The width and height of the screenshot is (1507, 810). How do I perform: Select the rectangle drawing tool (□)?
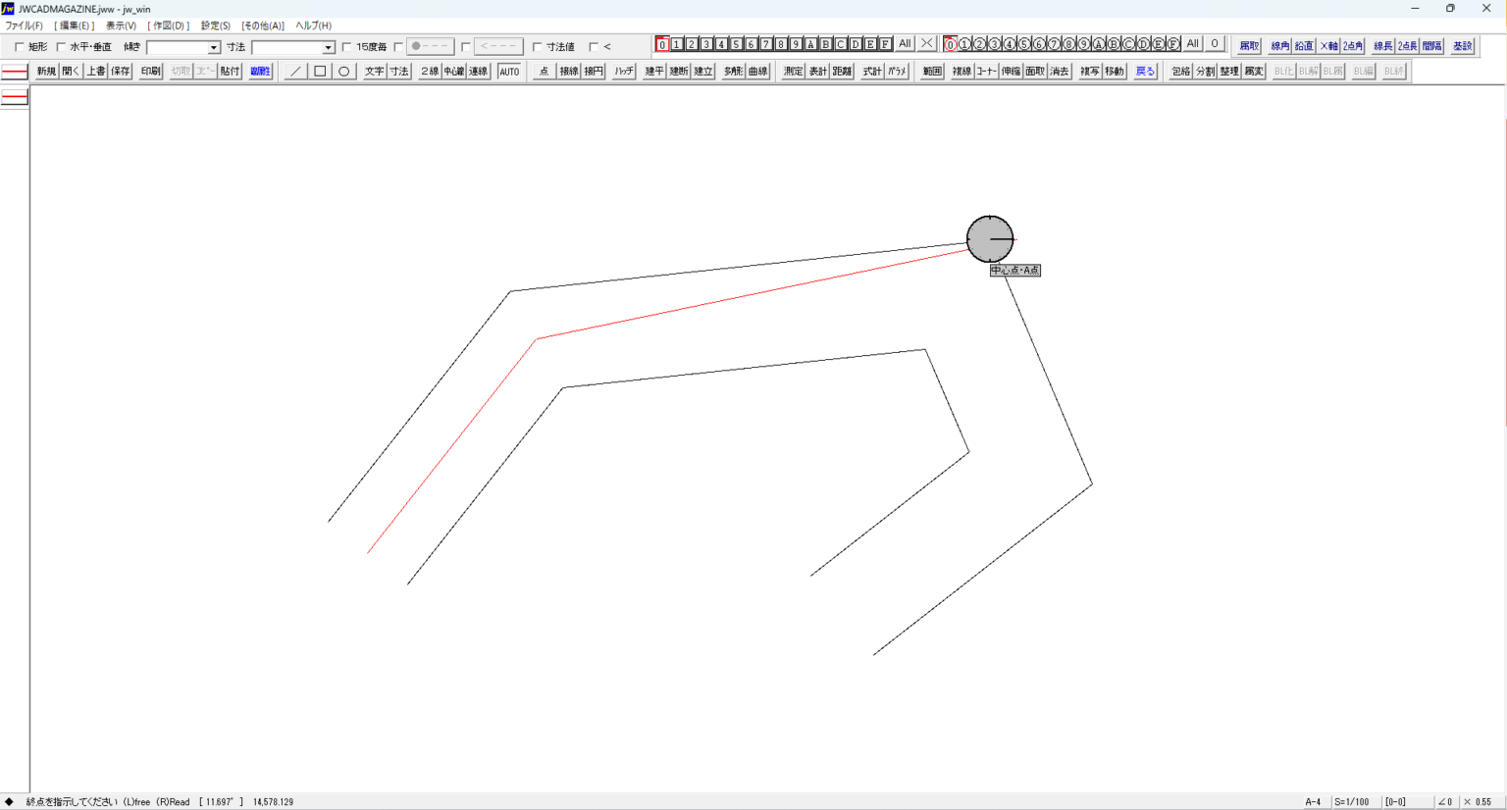[320, 72]
